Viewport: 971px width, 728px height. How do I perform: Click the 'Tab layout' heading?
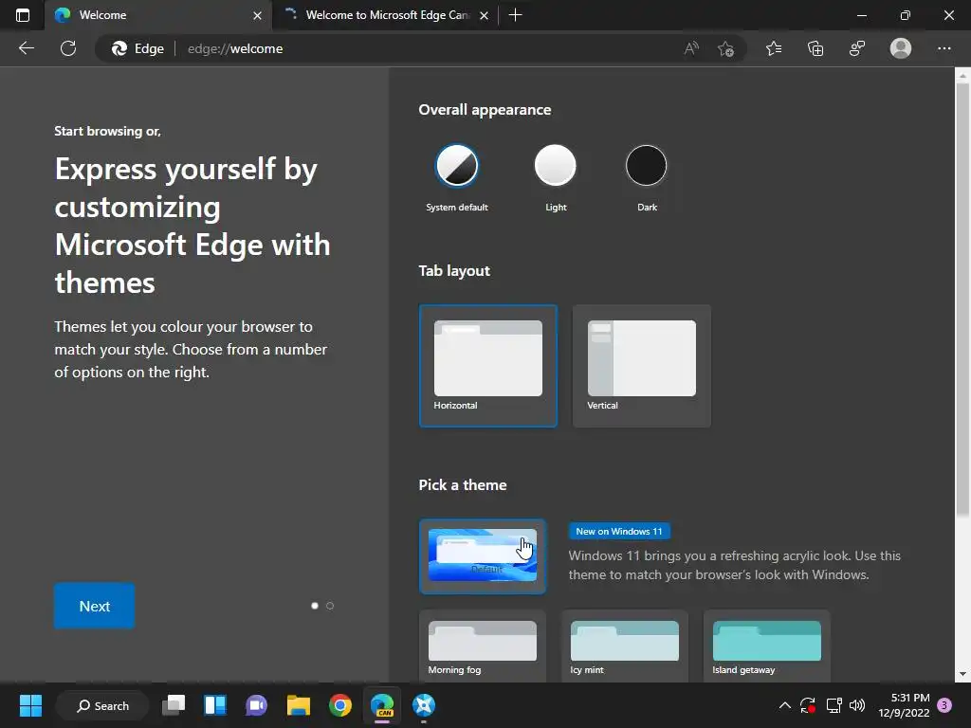tap(454, 271)
